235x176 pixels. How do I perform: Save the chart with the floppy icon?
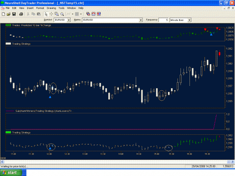click(14, 14)
